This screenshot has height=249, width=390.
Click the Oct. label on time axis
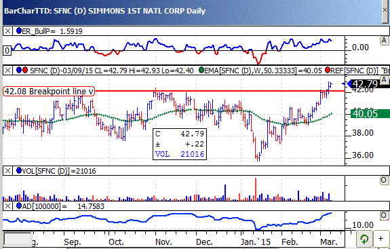[x=116, y=242]
